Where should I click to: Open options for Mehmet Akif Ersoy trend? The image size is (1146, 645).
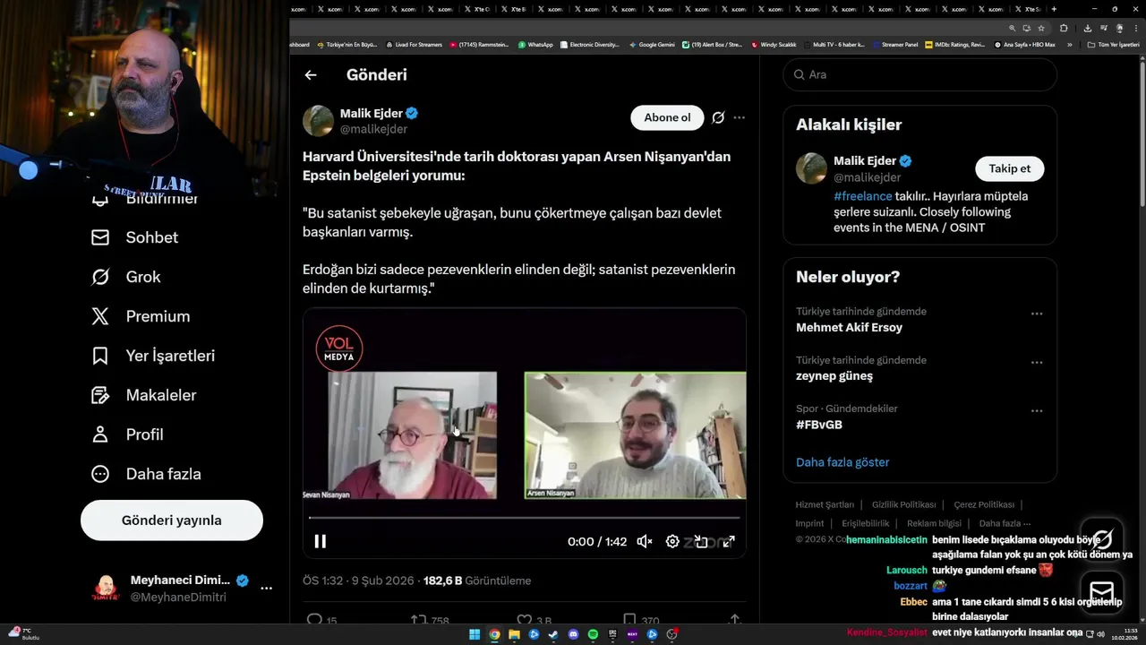[x=1037, y=314]
